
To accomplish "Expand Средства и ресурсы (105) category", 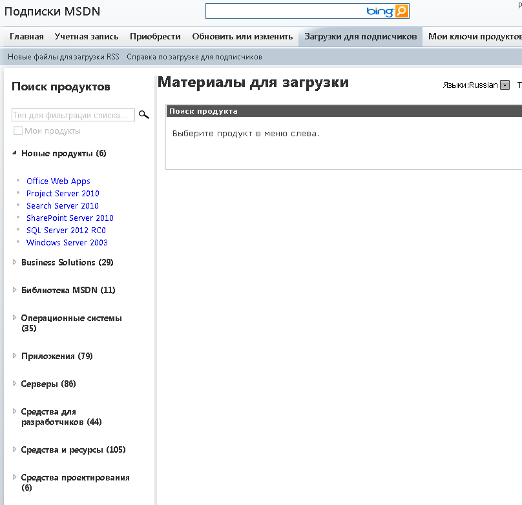I will 14,449.
